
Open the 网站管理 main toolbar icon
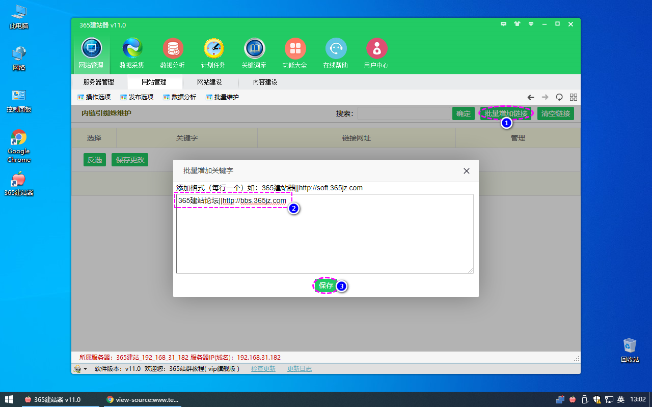point(91,54)
